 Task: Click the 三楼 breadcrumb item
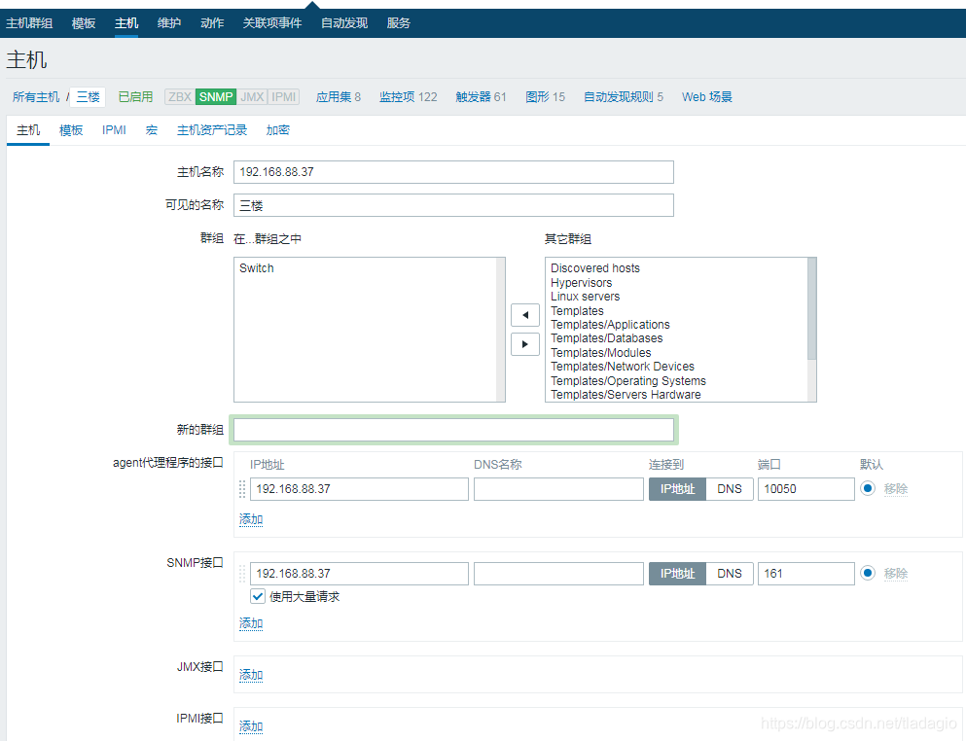89,96
